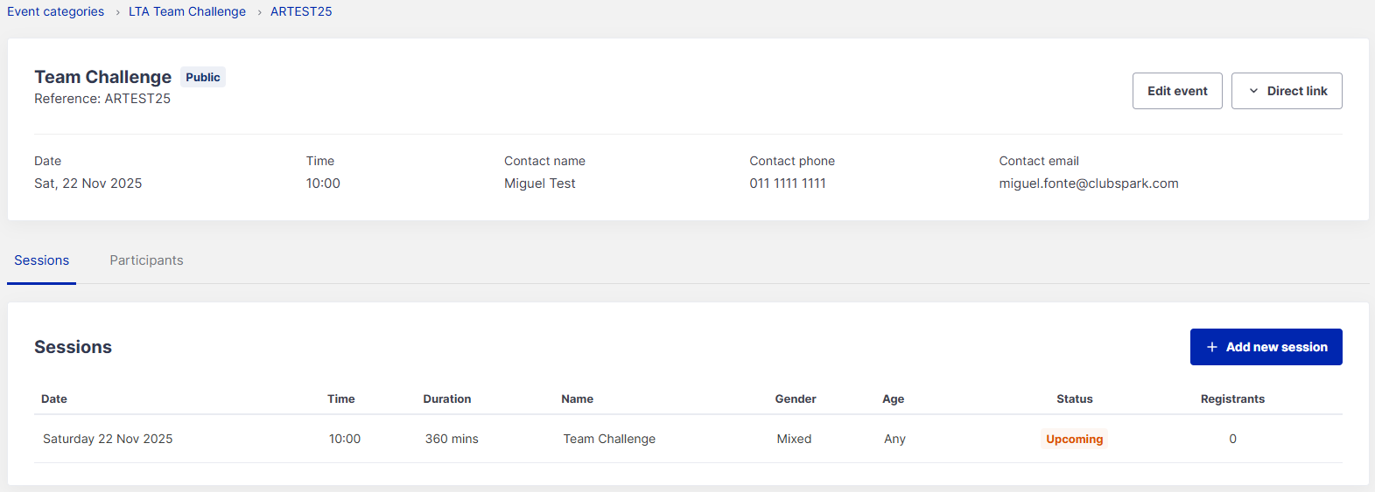The image size is (1375, 492).
Task: Select the Sessions tab
Action: tap(41, 260)
